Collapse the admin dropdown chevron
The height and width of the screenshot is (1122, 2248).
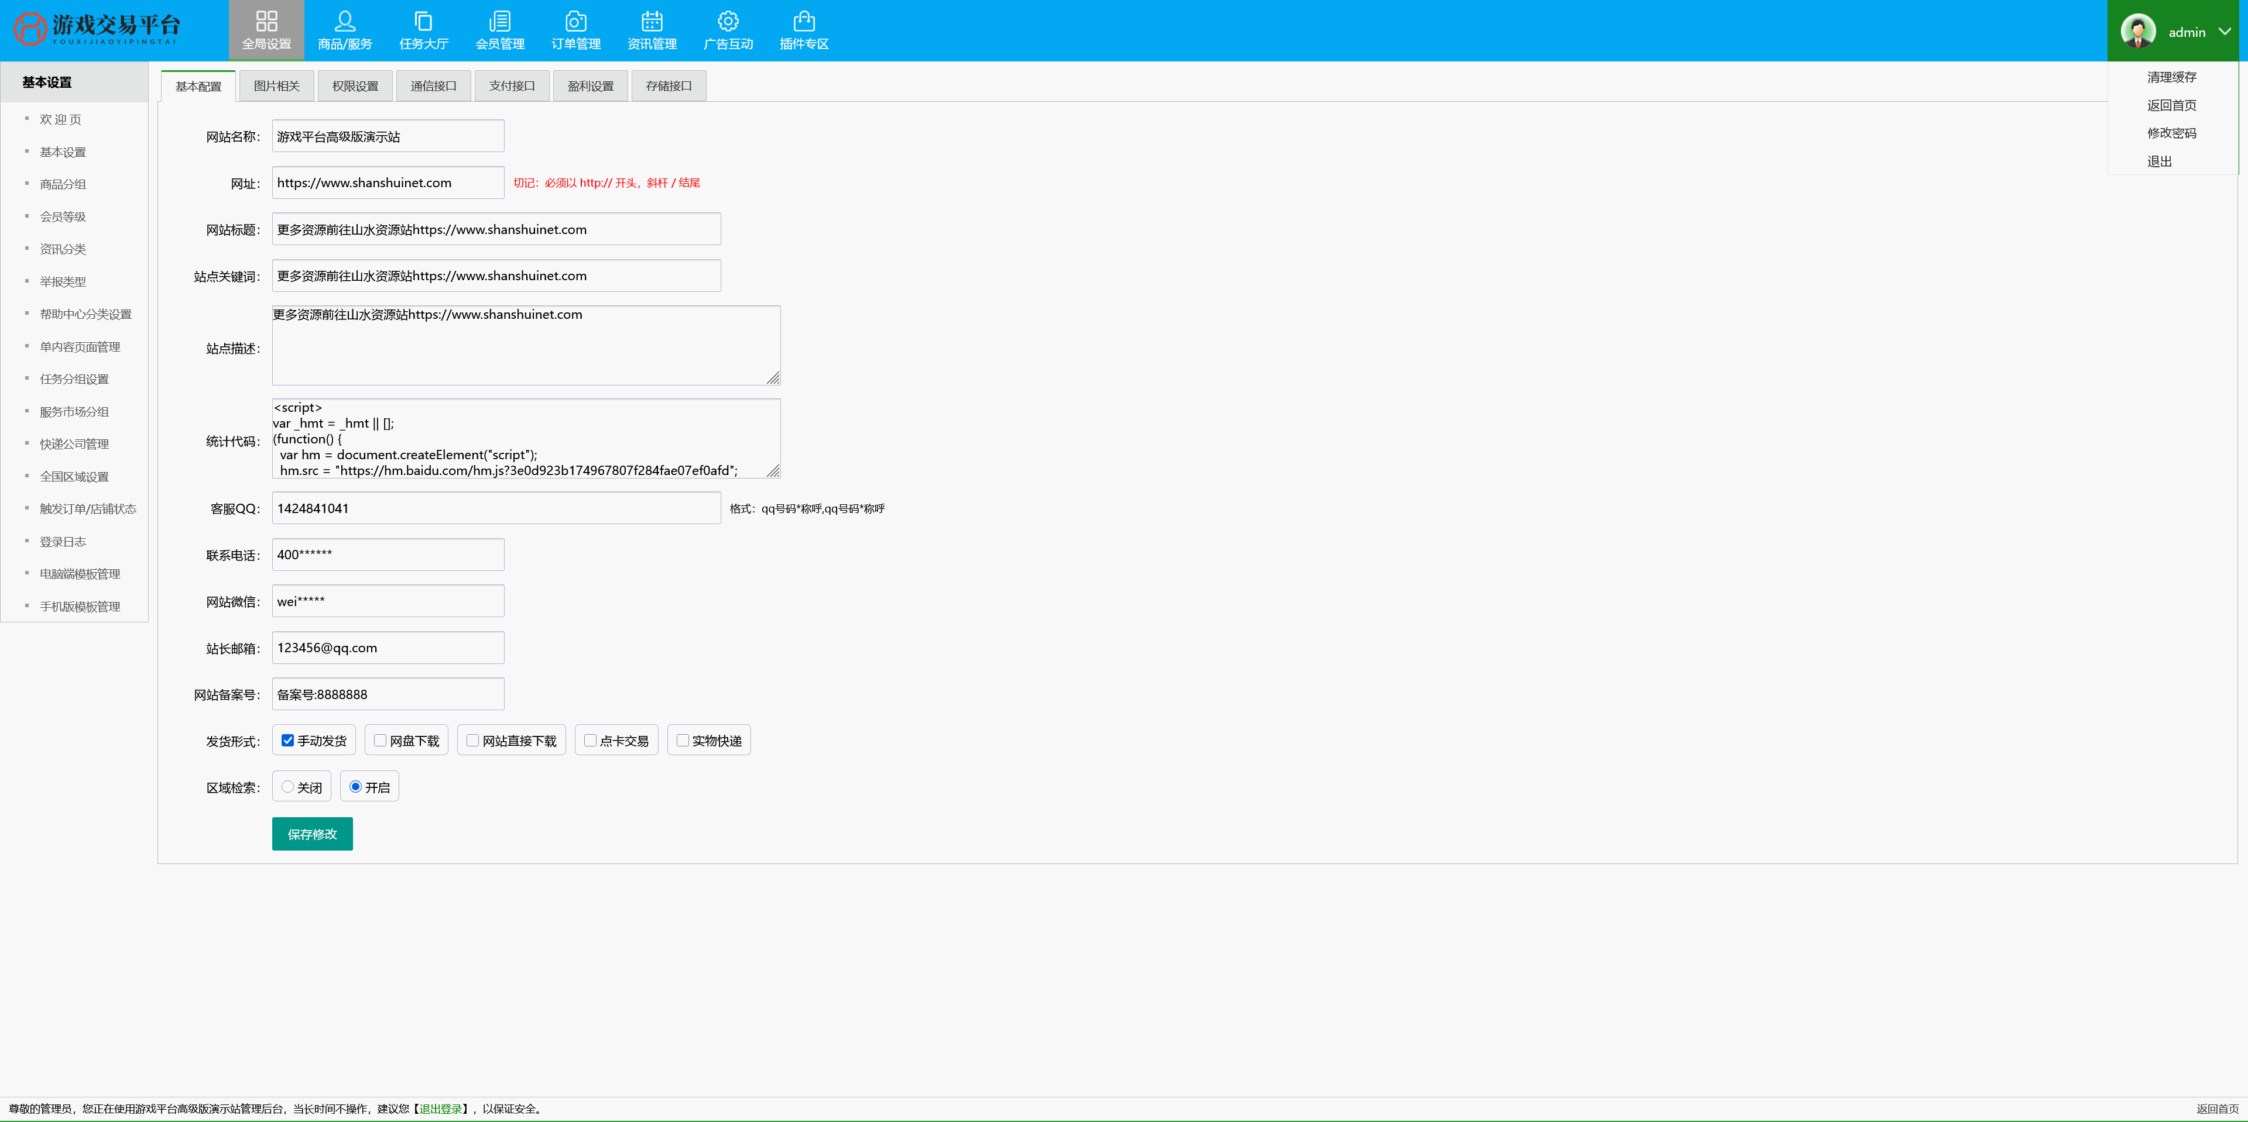(2225, 32)
